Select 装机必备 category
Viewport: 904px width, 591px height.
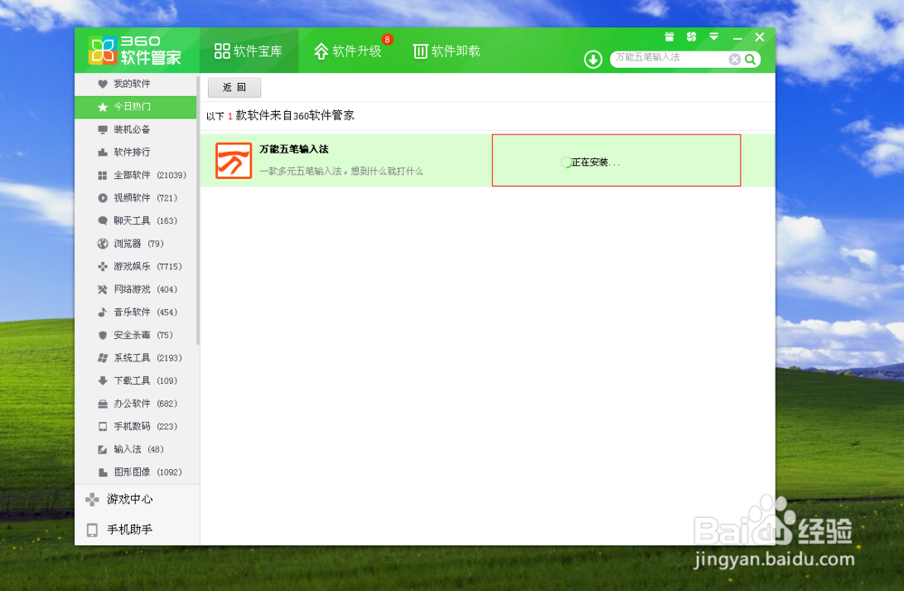click(x=136, y=130)
